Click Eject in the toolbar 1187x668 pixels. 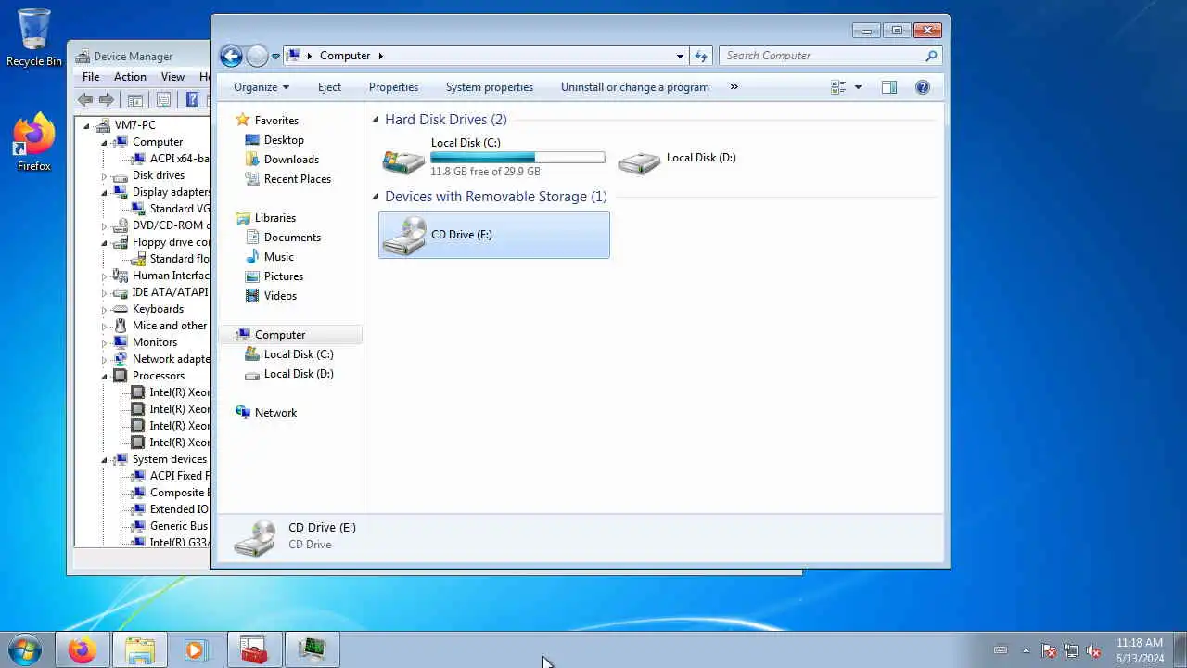click(329, 87)
